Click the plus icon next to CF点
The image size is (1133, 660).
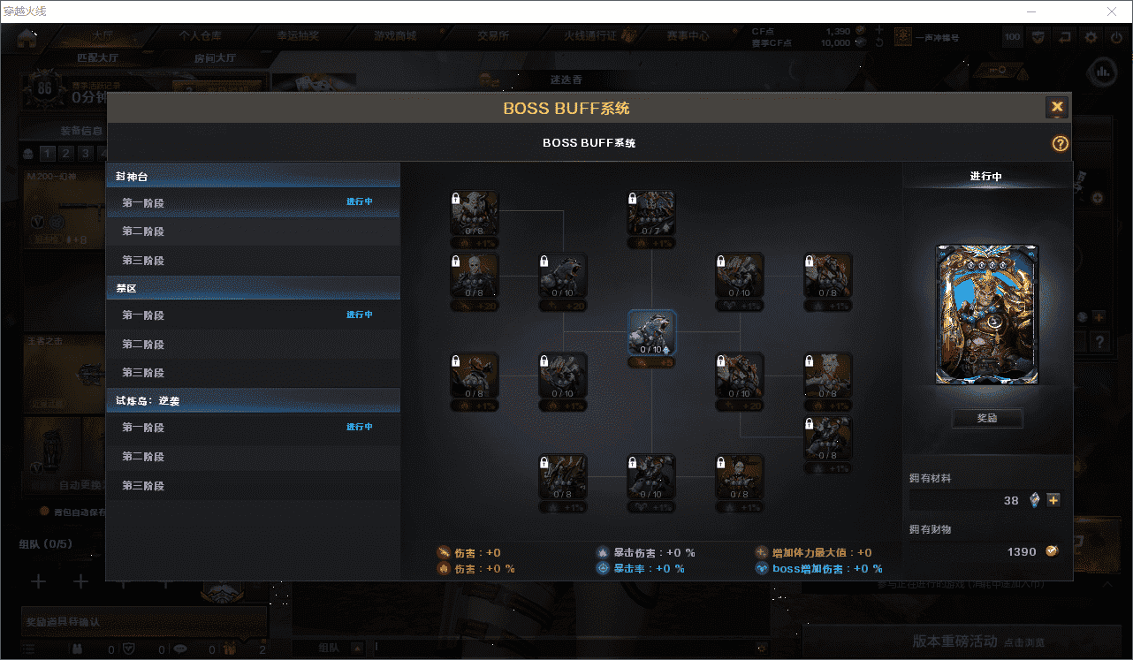click(x=878, y=30)
